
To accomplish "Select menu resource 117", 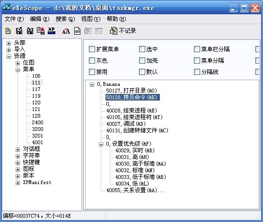I will [x=36, y=89].
